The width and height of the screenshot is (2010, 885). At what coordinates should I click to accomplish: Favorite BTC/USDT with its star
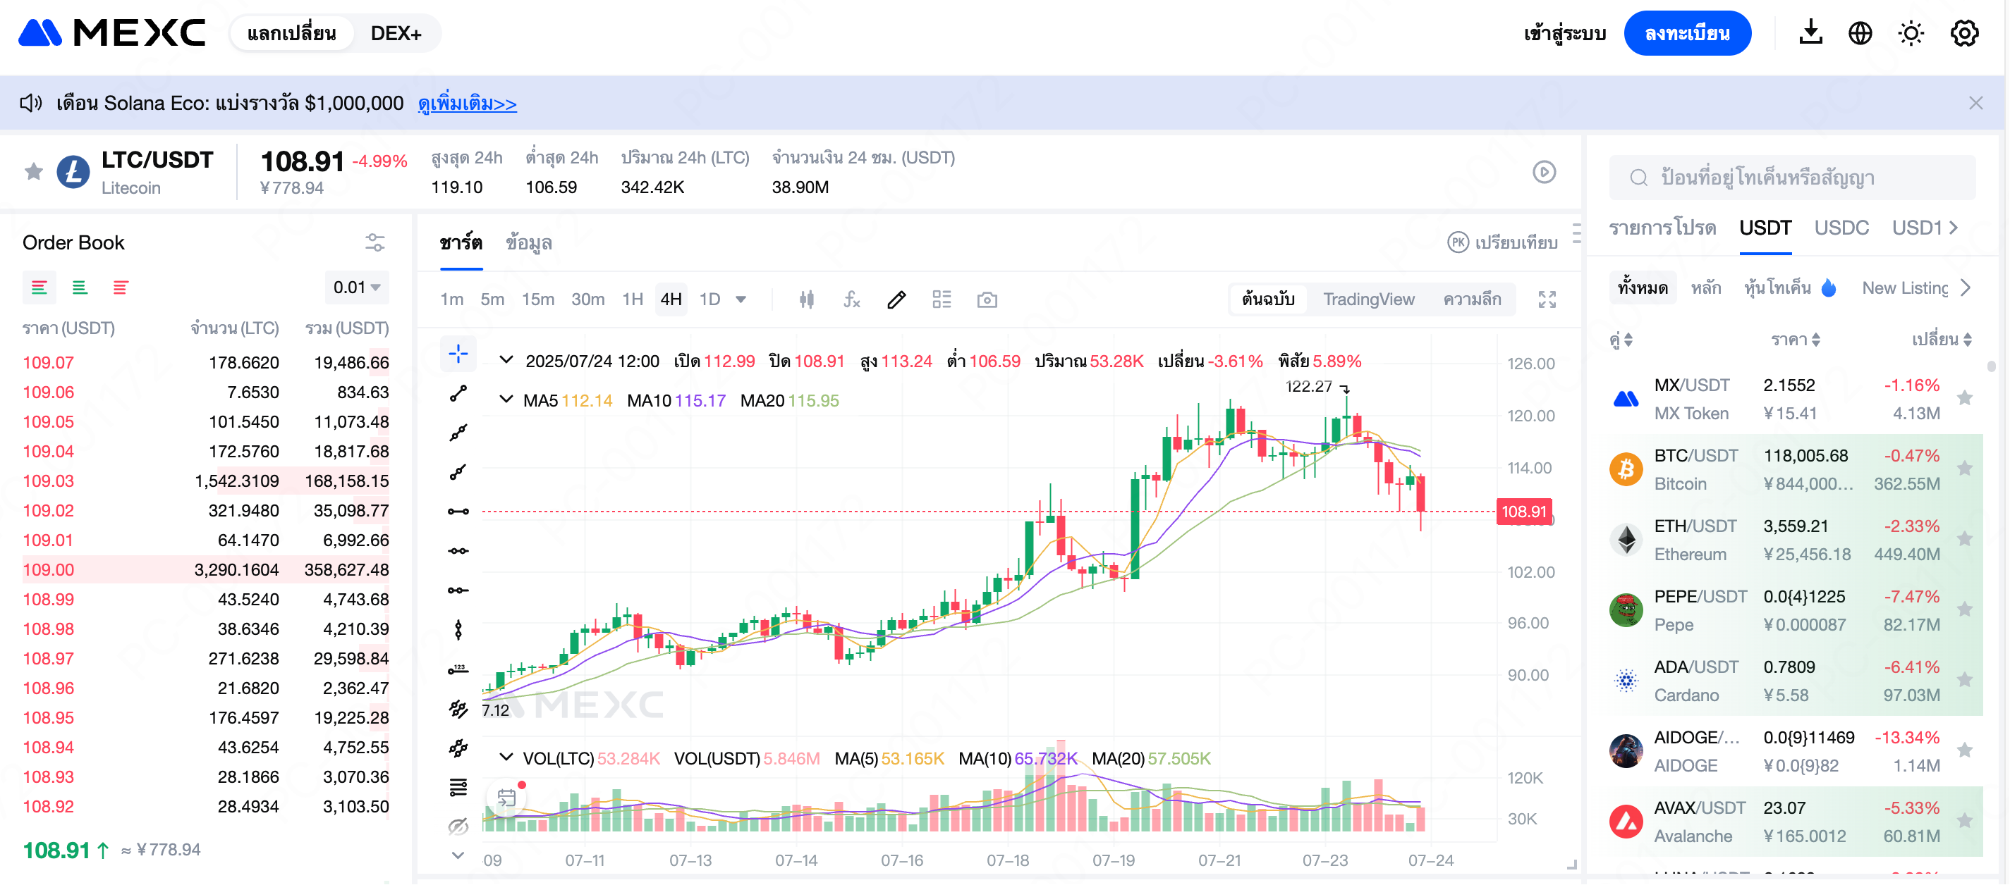[x=1964, y=469]
